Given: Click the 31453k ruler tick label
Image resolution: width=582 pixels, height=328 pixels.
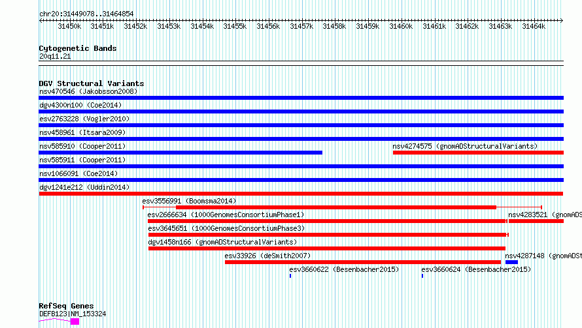Looking at the screenshot, I should pyautogui.click(x=169, y=26).
